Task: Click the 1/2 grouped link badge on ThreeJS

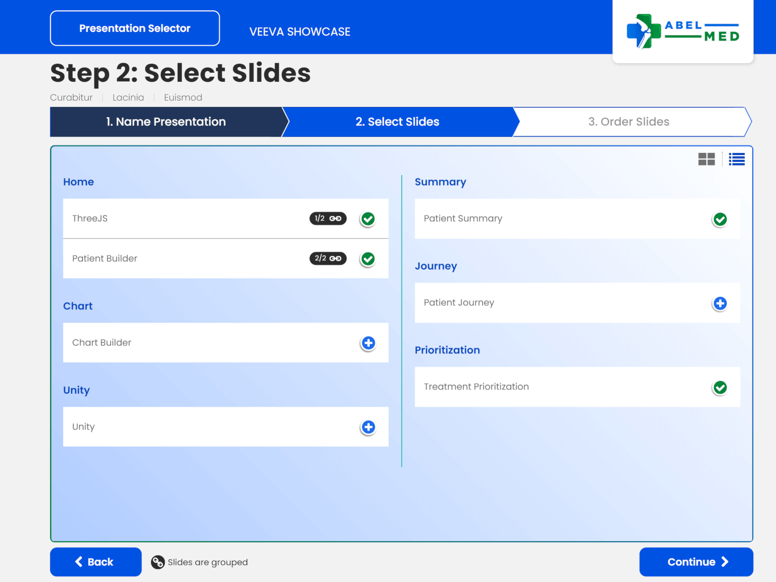Action: tap(328, 218)
